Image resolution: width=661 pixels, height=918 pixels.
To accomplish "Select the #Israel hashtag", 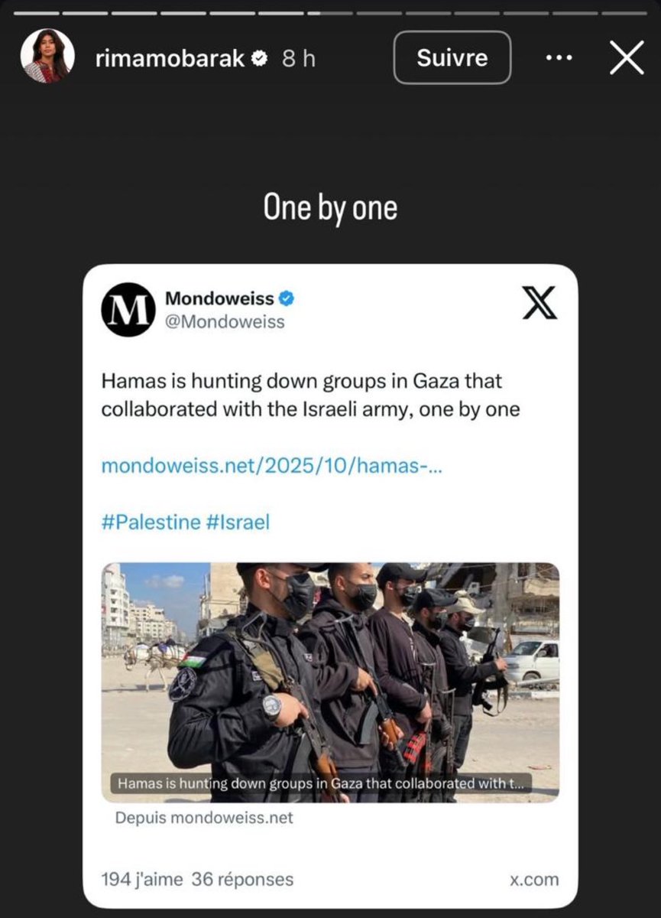I will [x=238, y=522].
